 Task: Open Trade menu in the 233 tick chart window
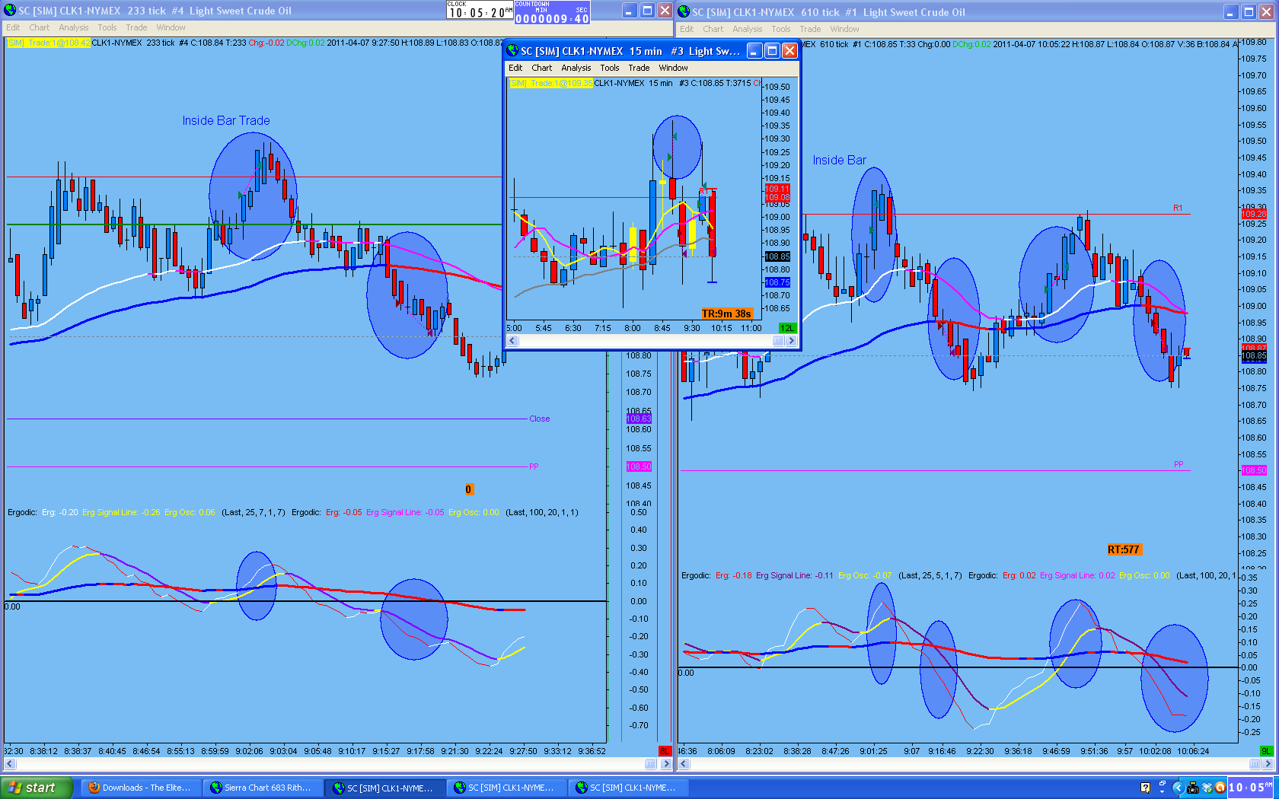click(x=136, y=27)
